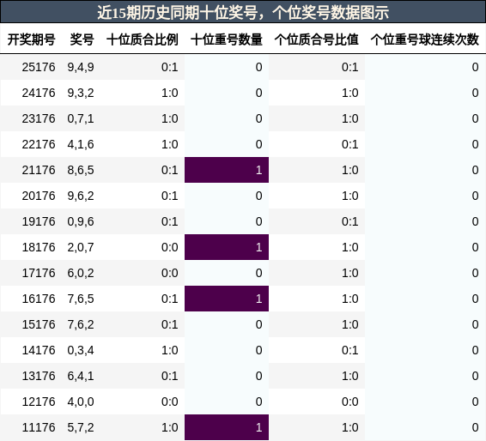Screen dimensions: 486x441
Task: Click 个位质合号比值 0:0 in row 12176
Action: click(350, 402)
